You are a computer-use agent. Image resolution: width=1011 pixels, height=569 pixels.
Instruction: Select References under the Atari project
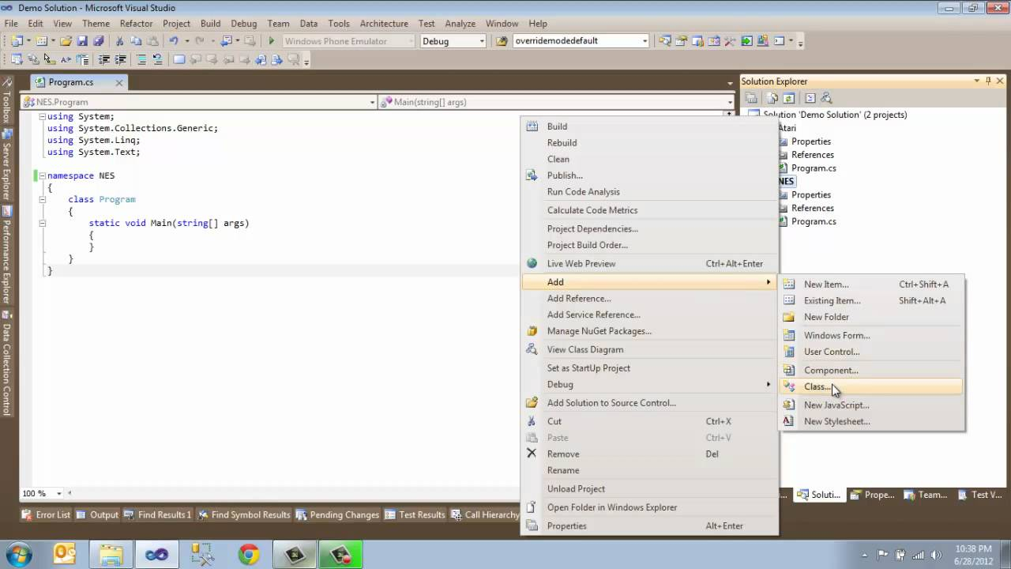812,155
